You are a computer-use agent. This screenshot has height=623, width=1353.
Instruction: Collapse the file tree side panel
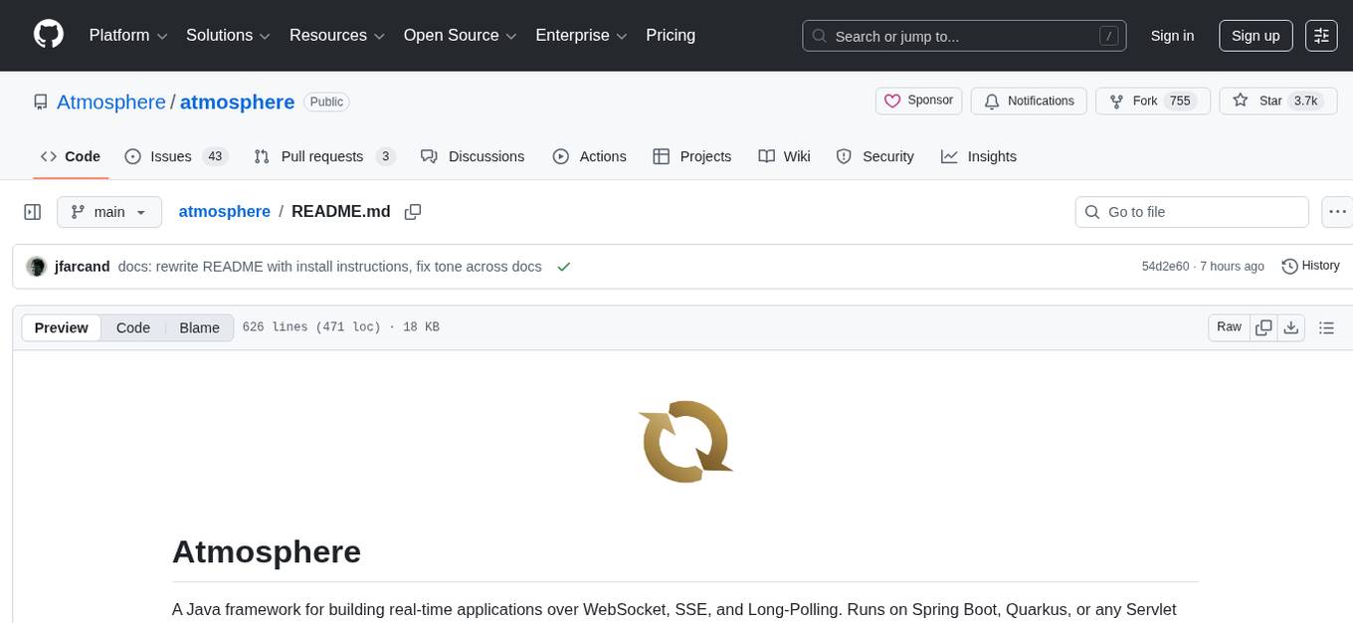[32, 212]
